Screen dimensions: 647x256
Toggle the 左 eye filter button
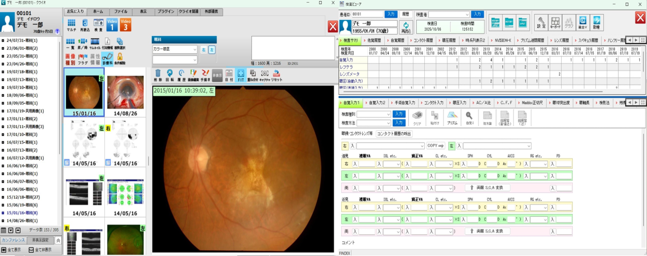click(x=212, y=49)
